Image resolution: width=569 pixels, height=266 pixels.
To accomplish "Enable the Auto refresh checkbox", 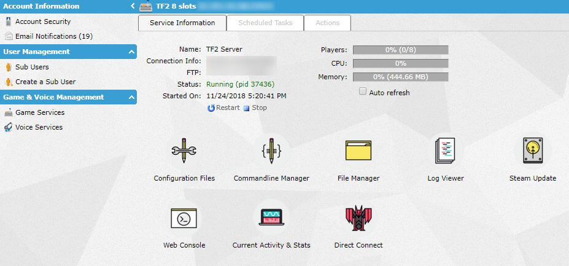I will pos(363,92).
